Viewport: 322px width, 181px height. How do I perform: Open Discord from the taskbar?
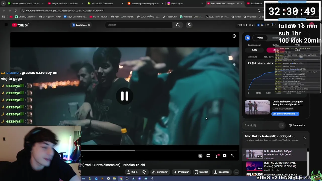(x=139, y=178)
